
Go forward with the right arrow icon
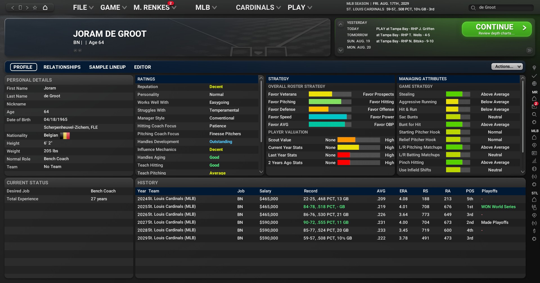click(27, 8)
